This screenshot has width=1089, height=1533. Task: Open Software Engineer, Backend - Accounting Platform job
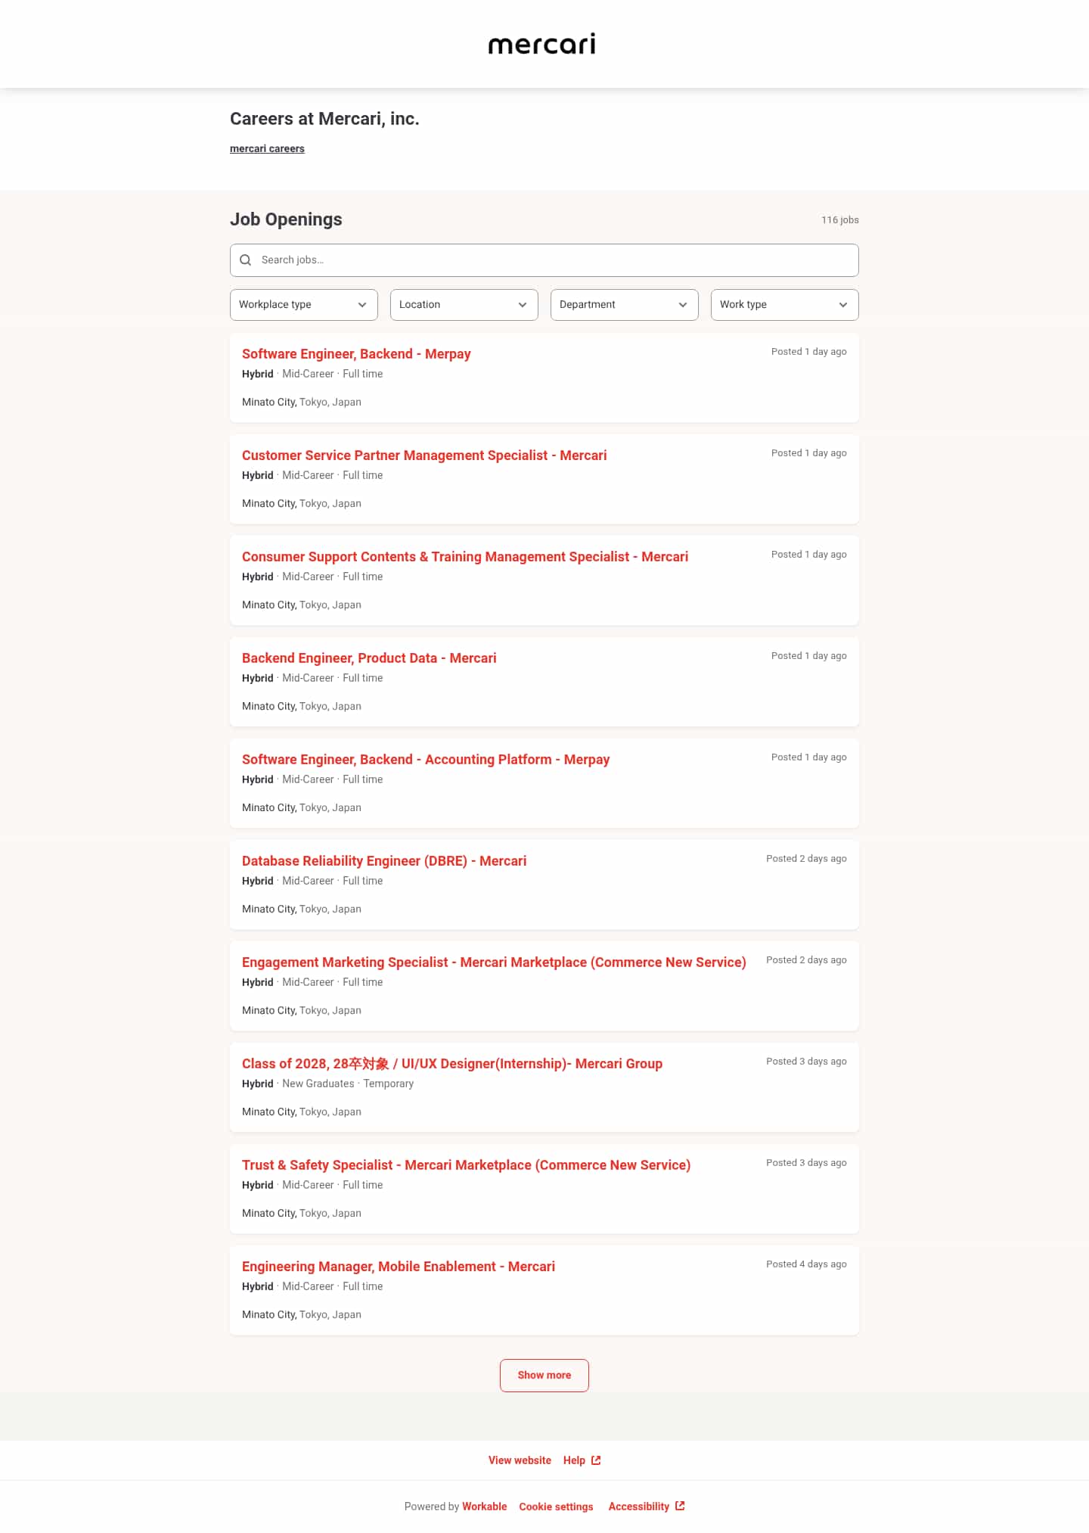pos(426,760)
